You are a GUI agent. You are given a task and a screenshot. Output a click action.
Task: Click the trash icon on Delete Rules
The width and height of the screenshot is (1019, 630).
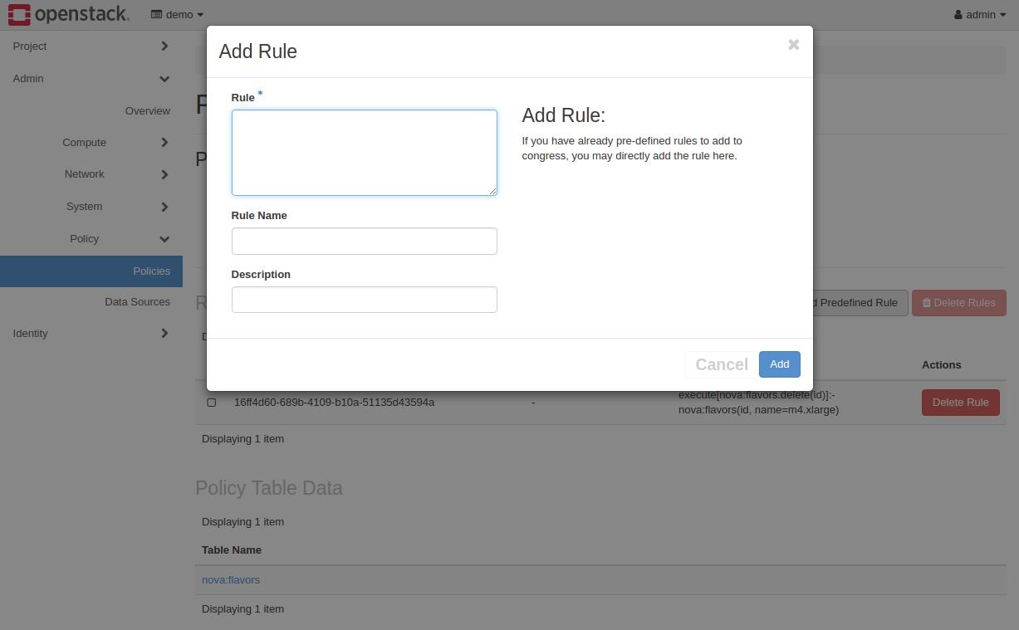(927, 303)
